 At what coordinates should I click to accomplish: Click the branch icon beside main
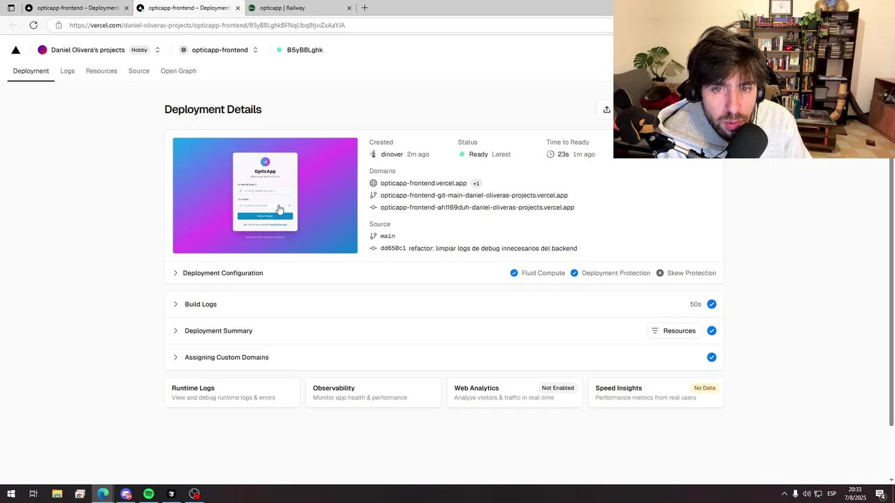(x=373, y=236)
